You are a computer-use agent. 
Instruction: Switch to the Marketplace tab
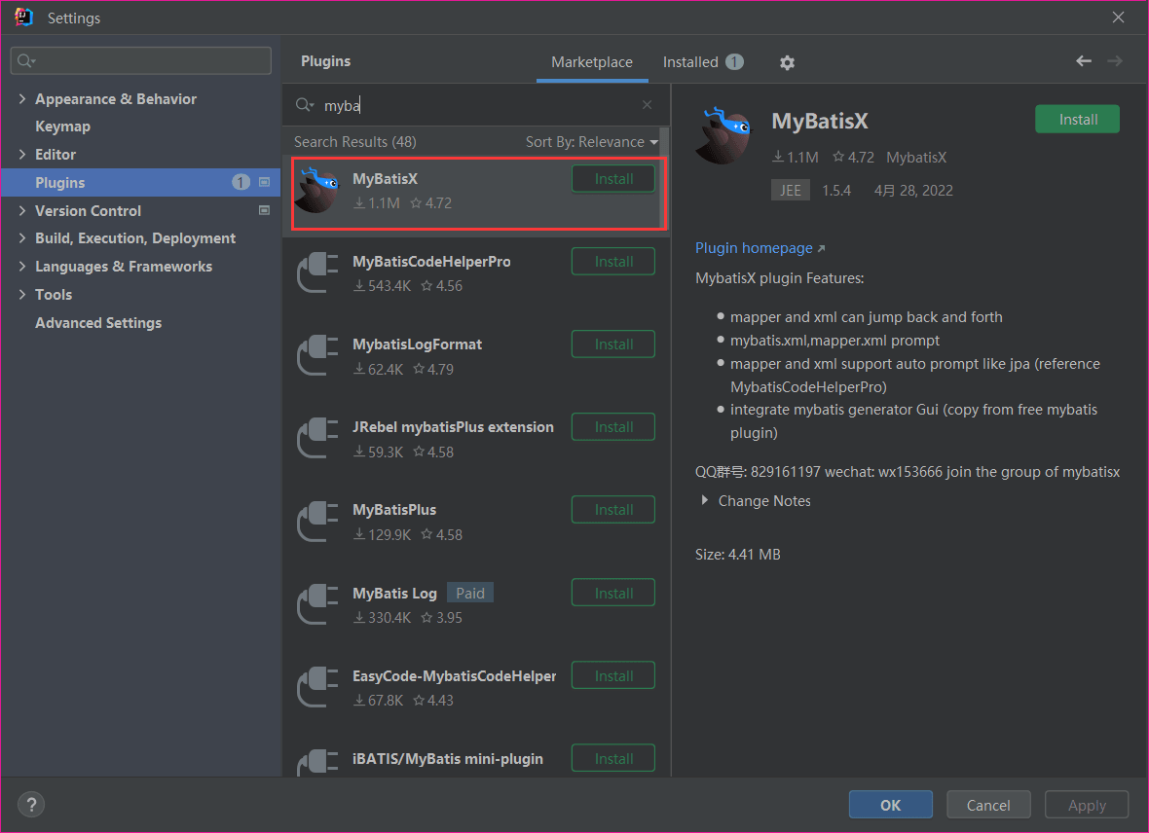click(592, 62)
